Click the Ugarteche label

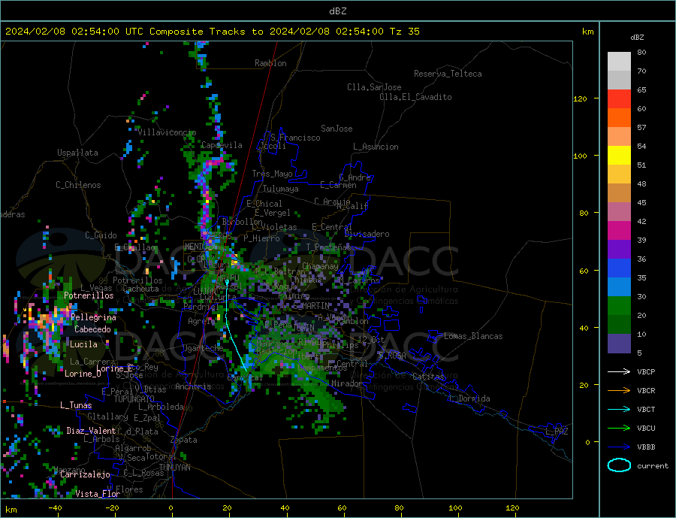[203, 348]
